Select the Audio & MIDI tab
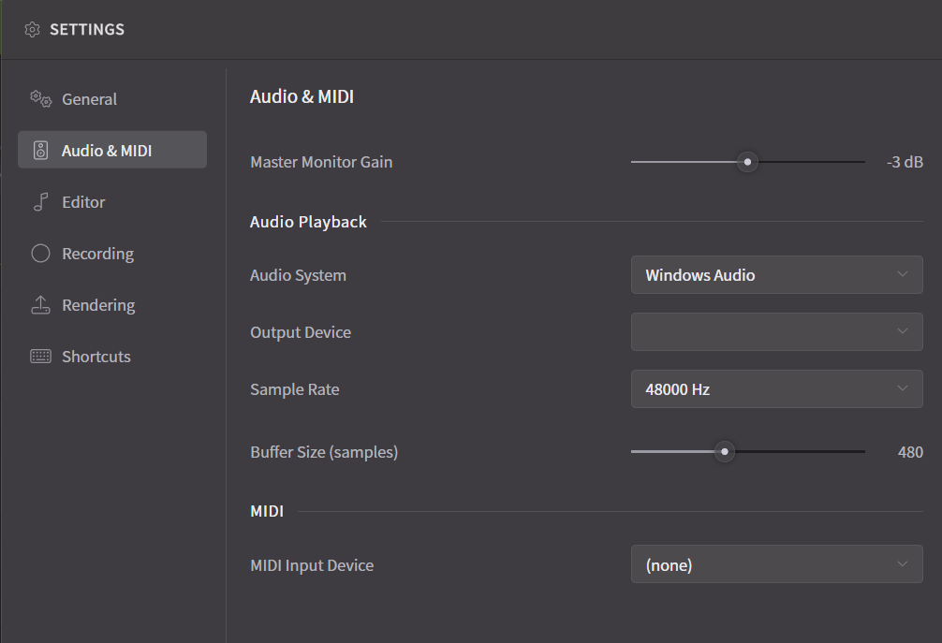 (112, 150)
